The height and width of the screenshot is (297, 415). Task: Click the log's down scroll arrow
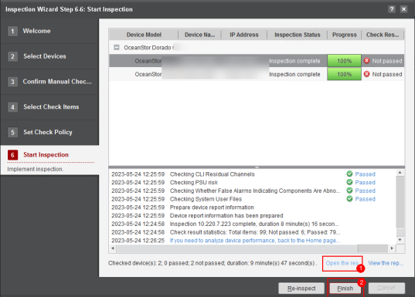pyautogui.click(x=400, y=240)
